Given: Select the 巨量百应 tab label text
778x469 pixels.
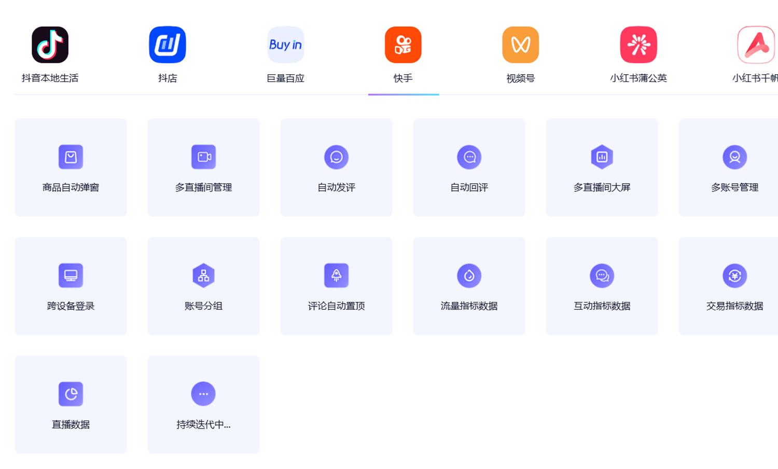Looking at the screenshot, I should click(x=285, y=78).
